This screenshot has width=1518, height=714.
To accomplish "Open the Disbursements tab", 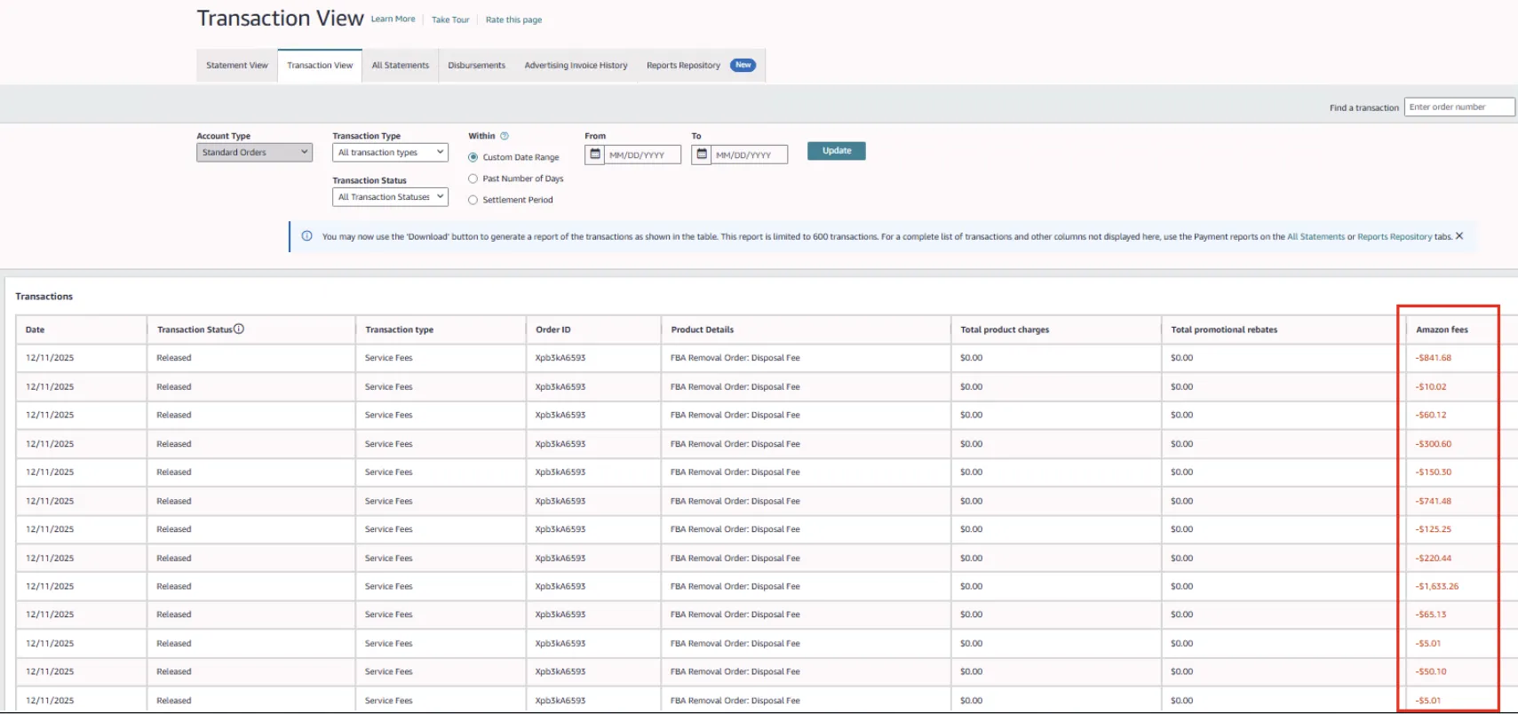I will 476,66.
